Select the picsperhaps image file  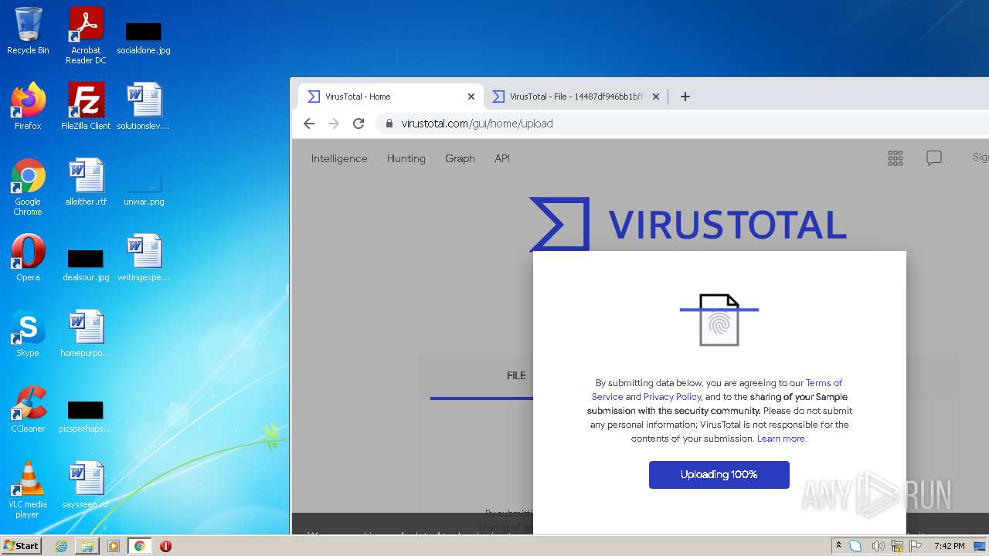(86, 417)
